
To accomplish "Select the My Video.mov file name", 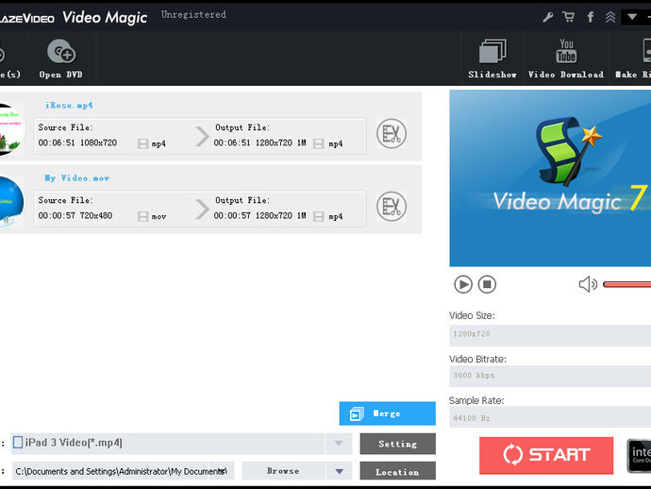I will (77, 178).
